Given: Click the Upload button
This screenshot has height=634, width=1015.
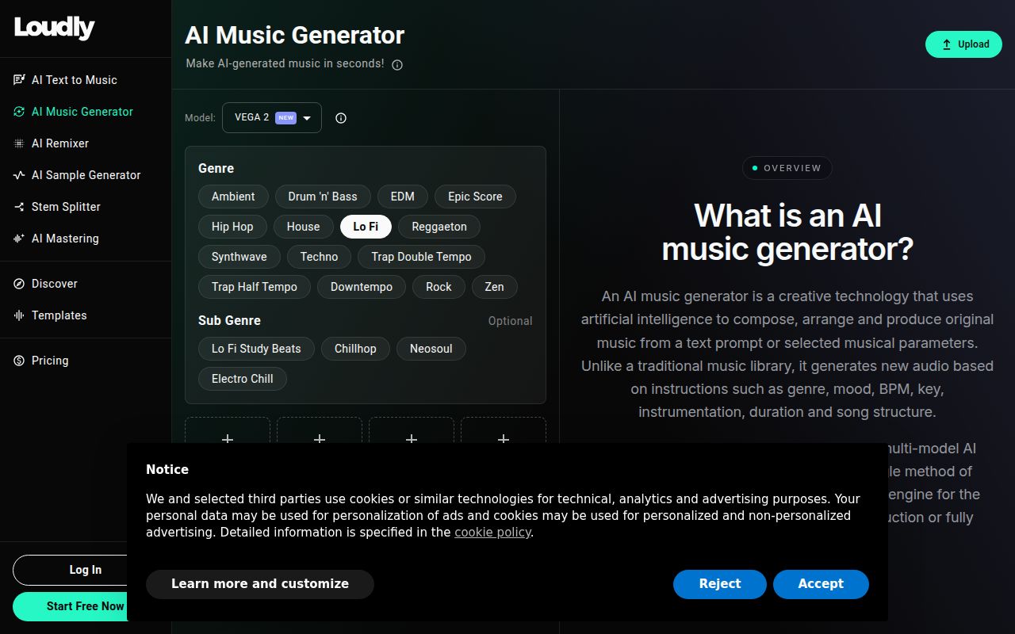Looking at the screenshot, I should pos(963,44).
